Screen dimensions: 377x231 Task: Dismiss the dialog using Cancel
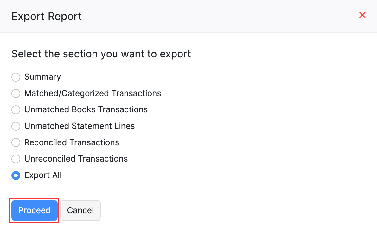click(80, 210)
